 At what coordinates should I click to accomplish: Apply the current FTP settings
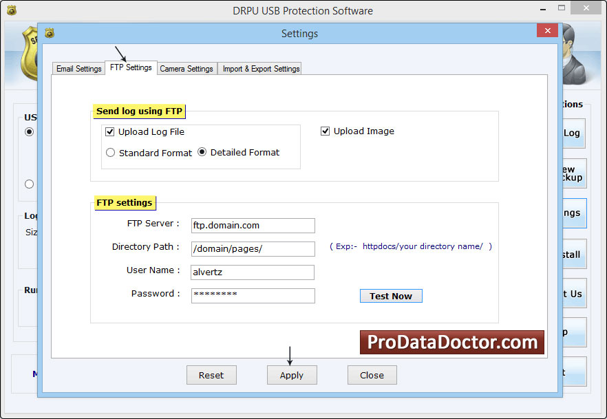tap(291, 375)
